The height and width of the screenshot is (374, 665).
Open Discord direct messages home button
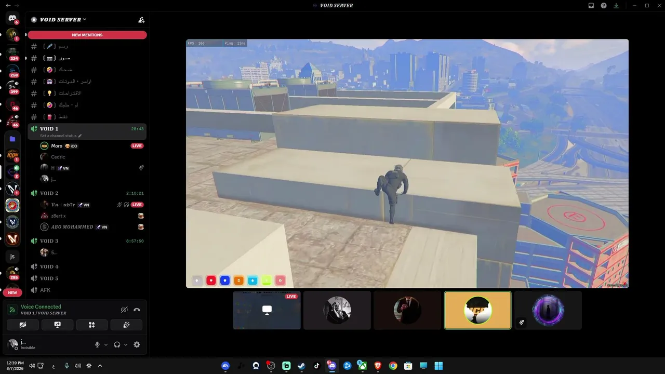[x=12, y=19]
